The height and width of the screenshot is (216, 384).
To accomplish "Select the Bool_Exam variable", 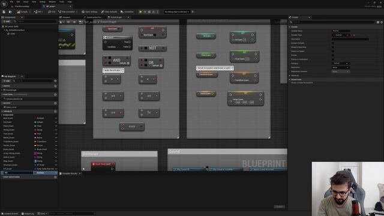I will [x=8, y=118].
